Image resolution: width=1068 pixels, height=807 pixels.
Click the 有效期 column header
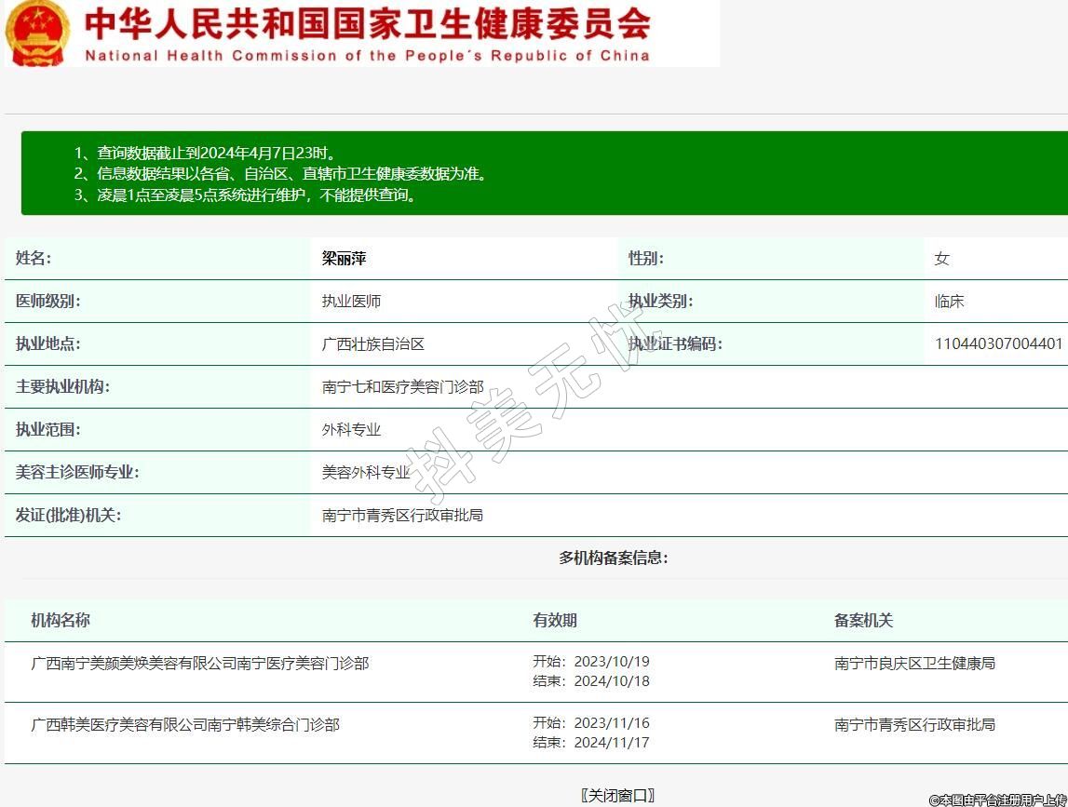click(555, 620)
